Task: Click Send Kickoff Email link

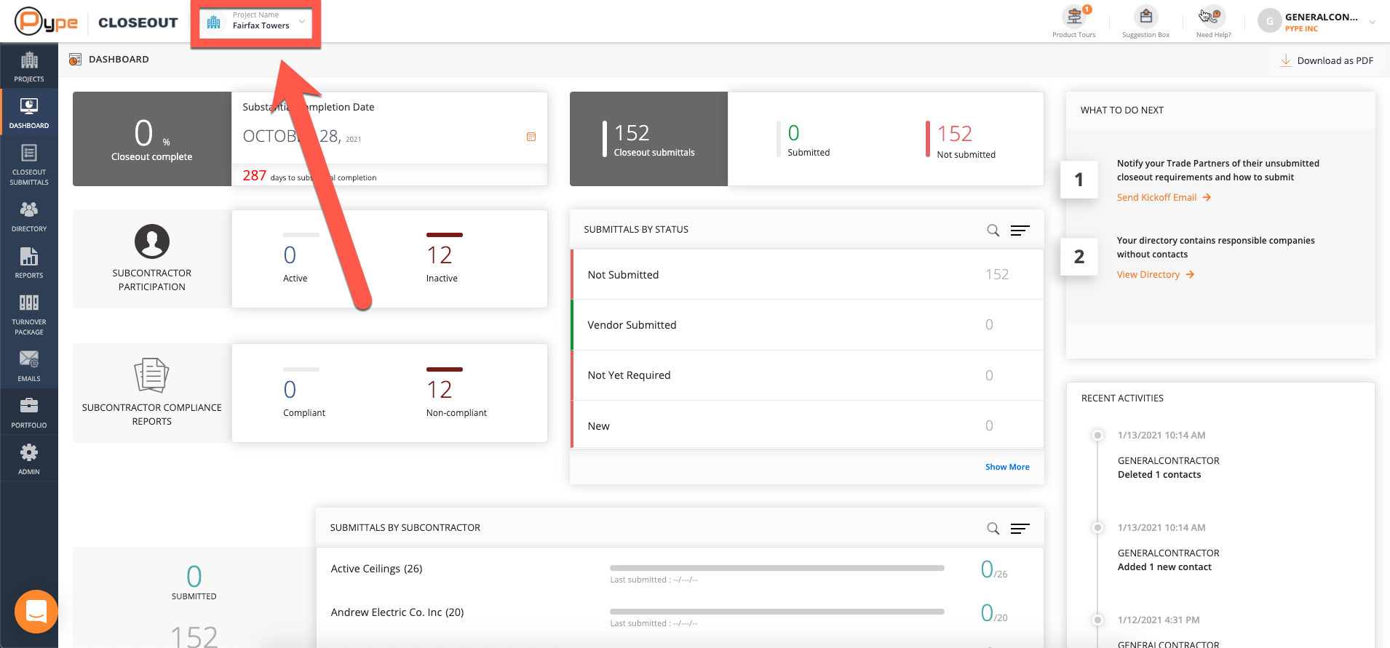Action: [1164, 197]
